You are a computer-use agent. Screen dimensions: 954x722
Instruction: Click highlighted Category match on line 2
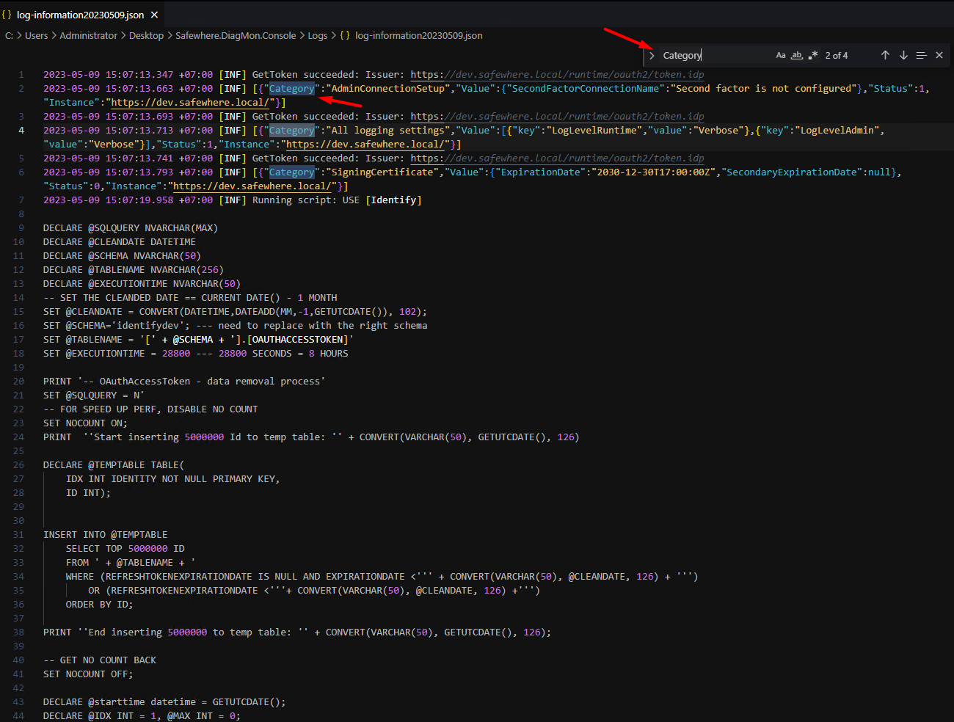(x=291, y=88)
